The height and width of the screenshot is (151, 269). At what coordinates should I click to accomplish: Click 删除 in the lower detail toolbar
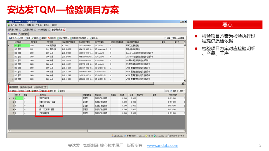point(52,91)
